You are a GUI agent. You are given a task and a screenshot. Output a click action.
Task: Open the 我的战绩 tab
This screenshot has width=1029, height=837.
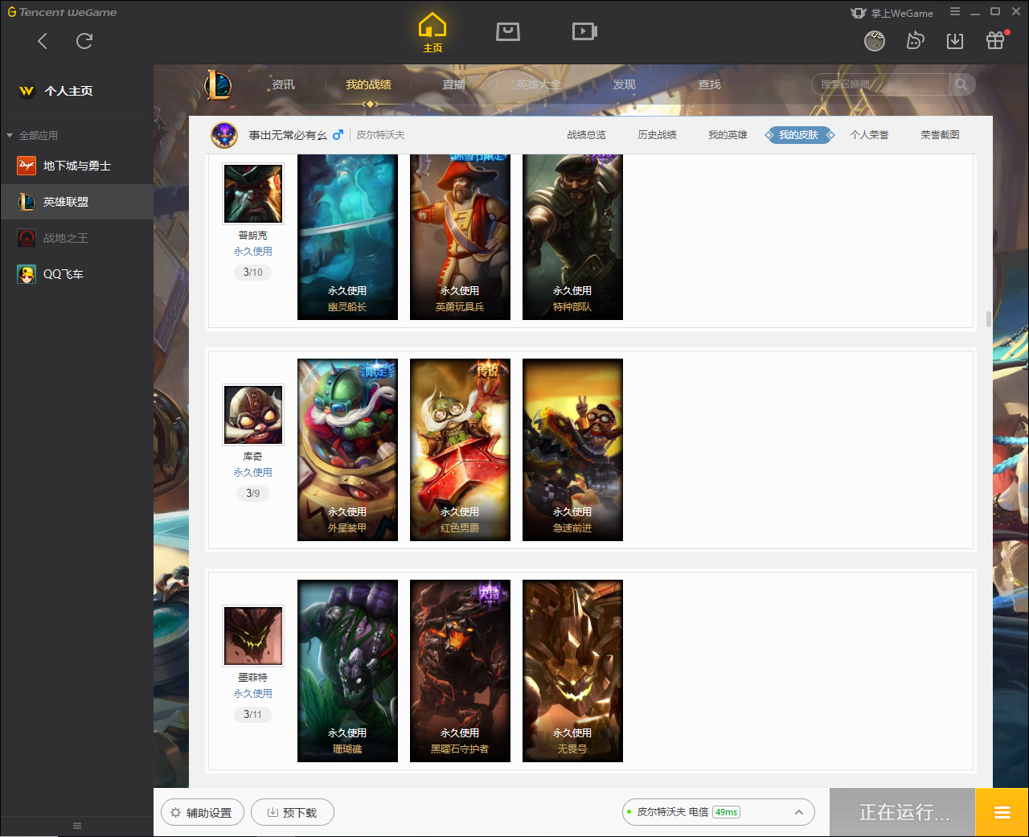coord(368,84)
